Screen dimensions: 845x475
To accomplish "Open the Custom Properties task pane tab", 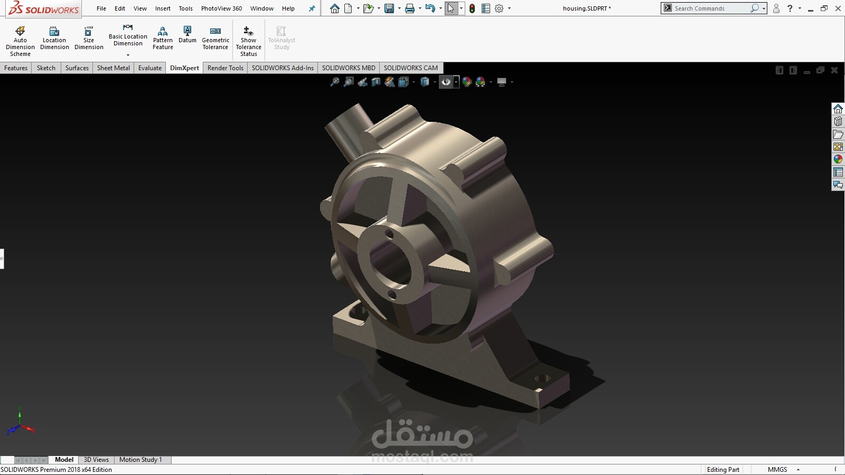I will point(838,172).
